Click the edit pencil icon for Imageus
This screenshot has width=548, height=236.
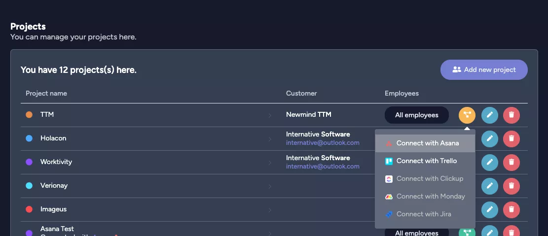pos(489,209)
